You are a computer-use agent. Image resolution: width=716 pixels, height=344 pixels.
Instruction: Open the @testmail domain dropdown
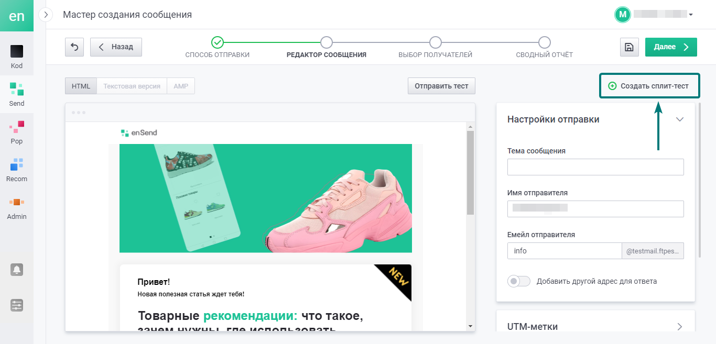[653, 251]
